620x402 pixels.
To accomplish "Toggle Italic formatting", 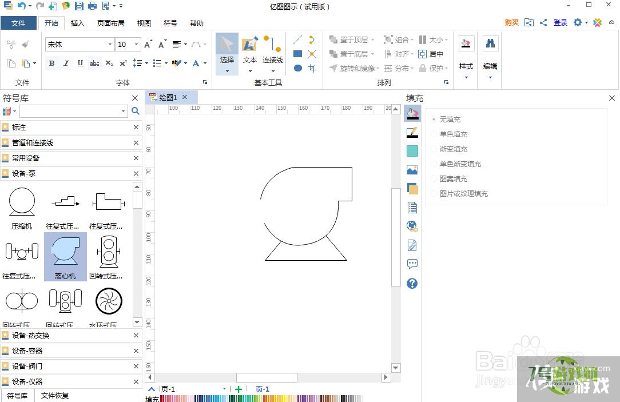I will [66, 63].
